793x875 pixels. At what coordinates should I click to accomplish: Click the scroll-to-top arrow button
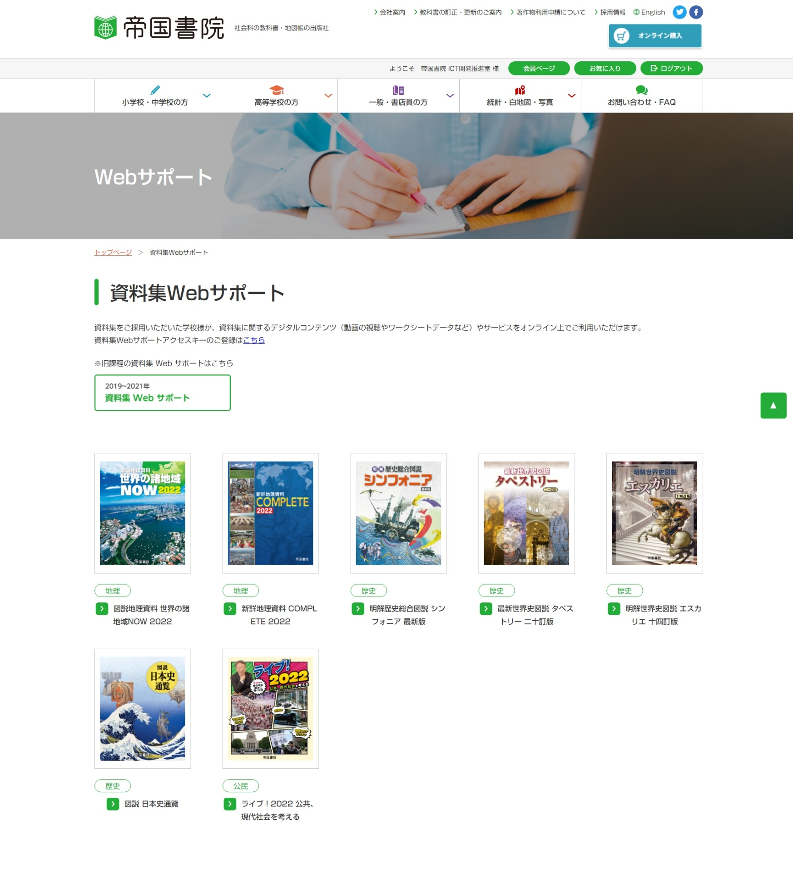click(773, 405)
